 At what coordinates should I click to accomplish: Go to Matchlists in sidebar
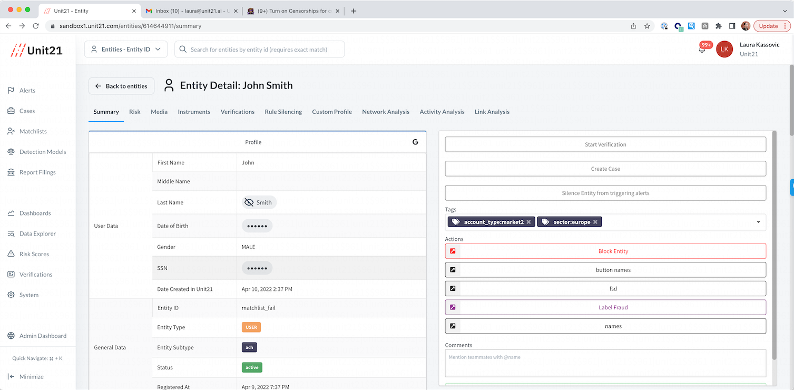[x=33, y=131]
